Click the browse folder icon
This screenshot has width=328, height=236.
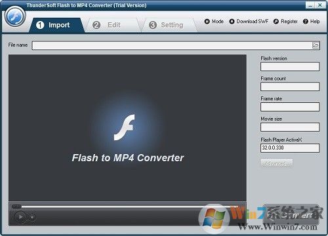(x=316, y=45)
